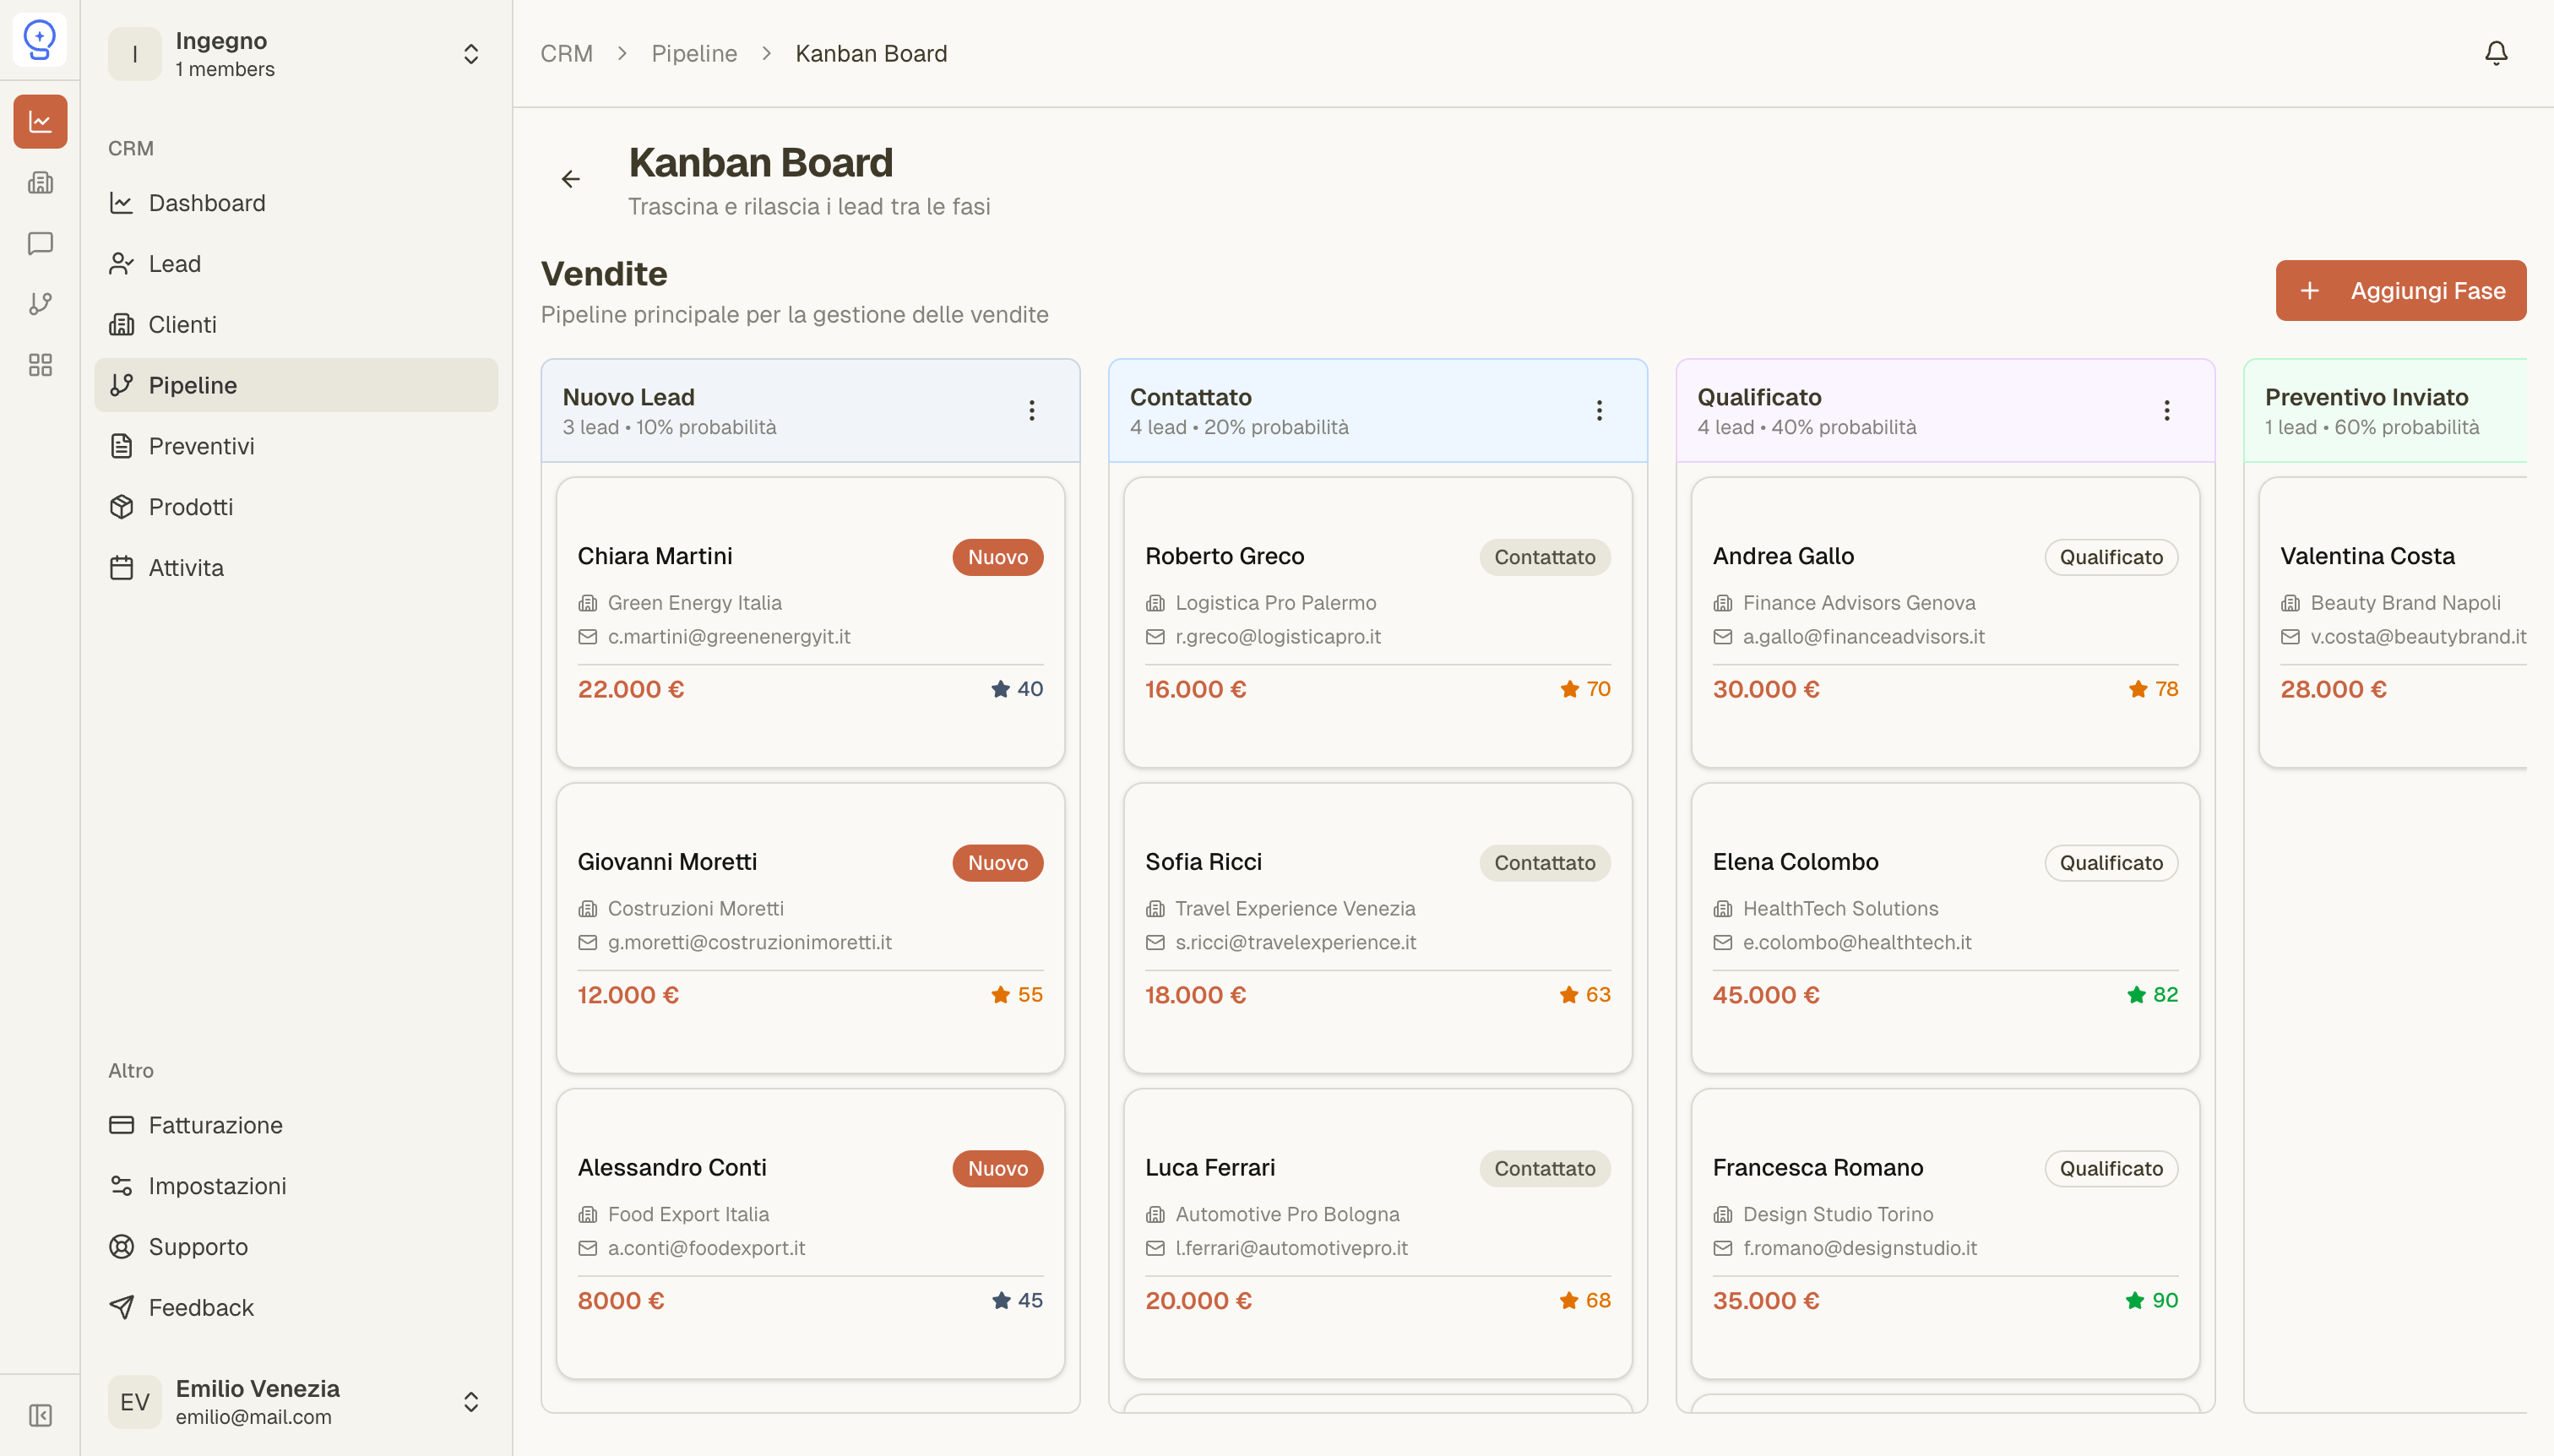Image resolution: width=2554 pixels, height=1456 pixels.
Task: Click the Pipeline breadcrumb link
Action: pyautogui.click(x=694, y=54)
